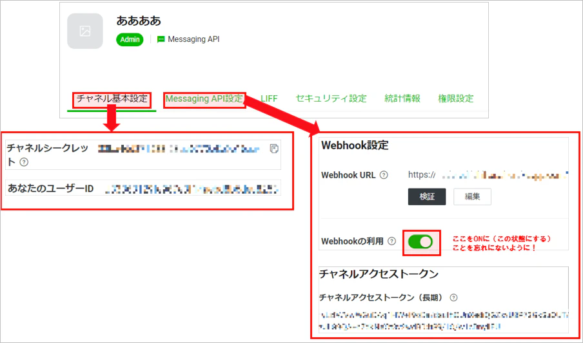
Task: Click help icon beside チャネルアクセストークン(長期)
Action: click(x=453, y=298)
